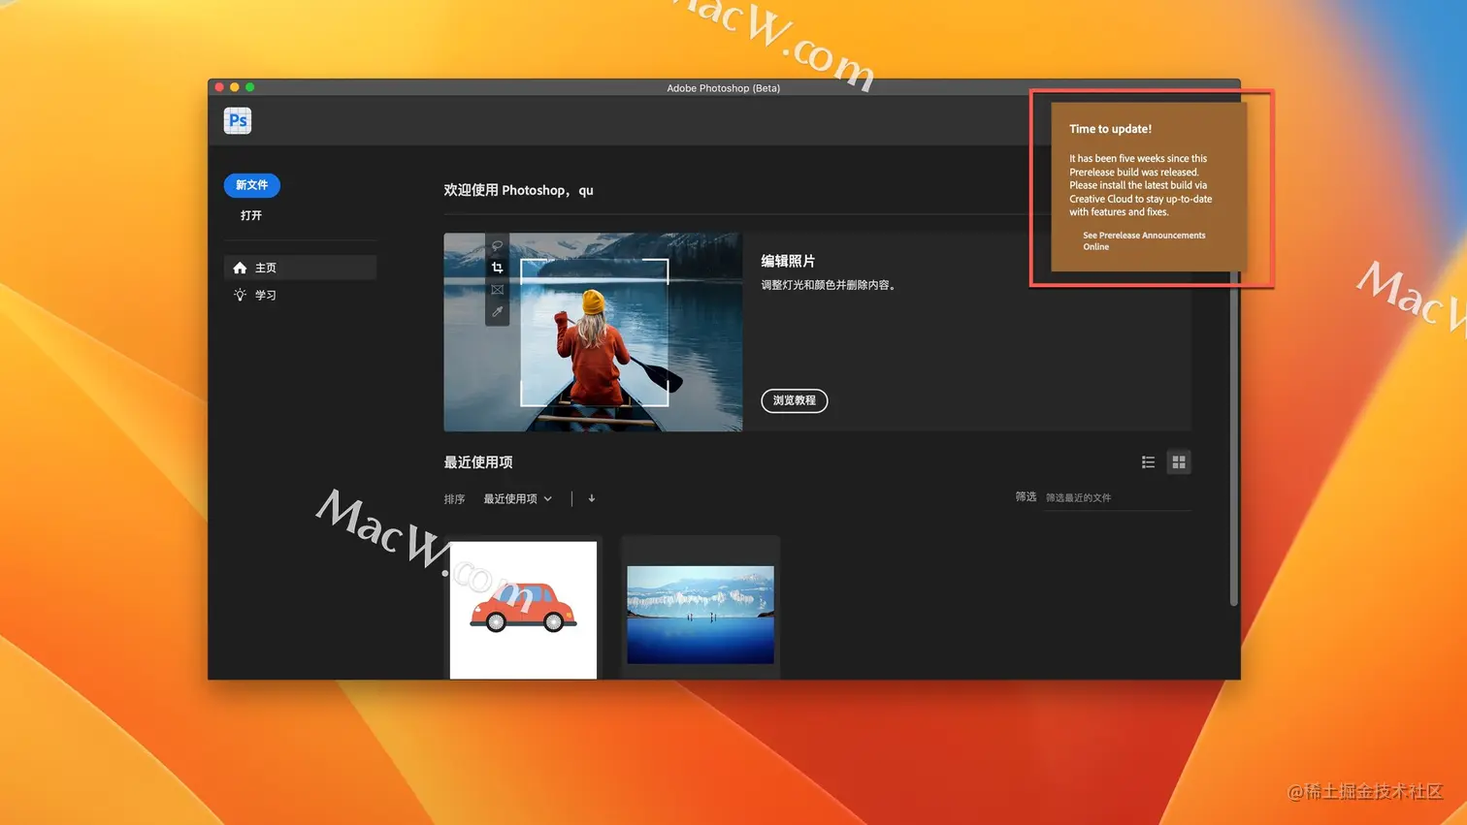
Task: Switch recent files to grid view
Action: tap(1179, 462)
